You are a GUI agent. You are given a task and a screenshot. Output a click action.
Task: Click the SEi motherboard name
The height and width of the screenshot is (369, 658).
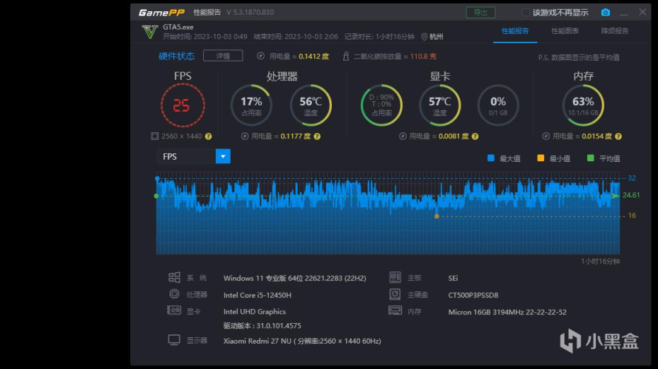click(x=453, y=278)
